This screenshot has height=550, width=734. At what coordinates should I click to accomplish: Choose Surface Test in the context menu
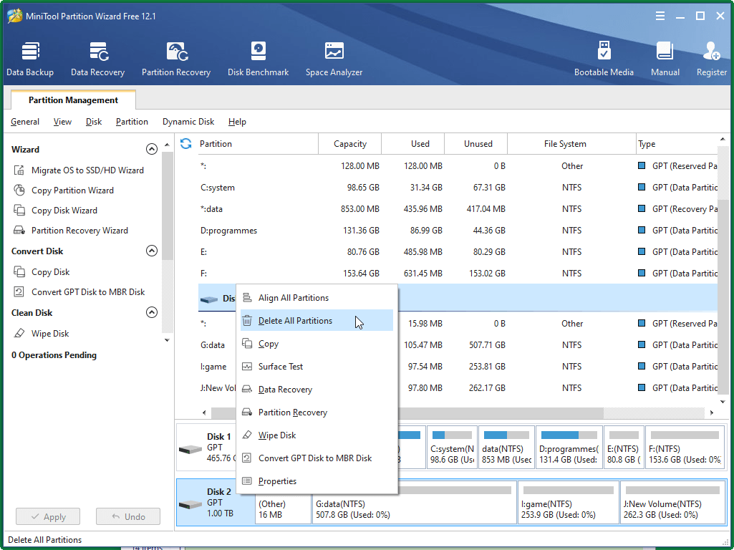click(317, 367)
